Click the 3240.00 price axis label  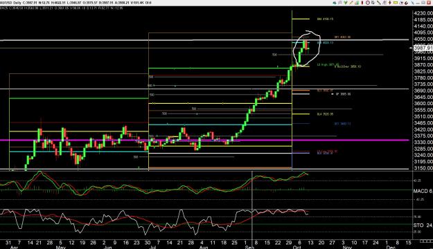423,155
